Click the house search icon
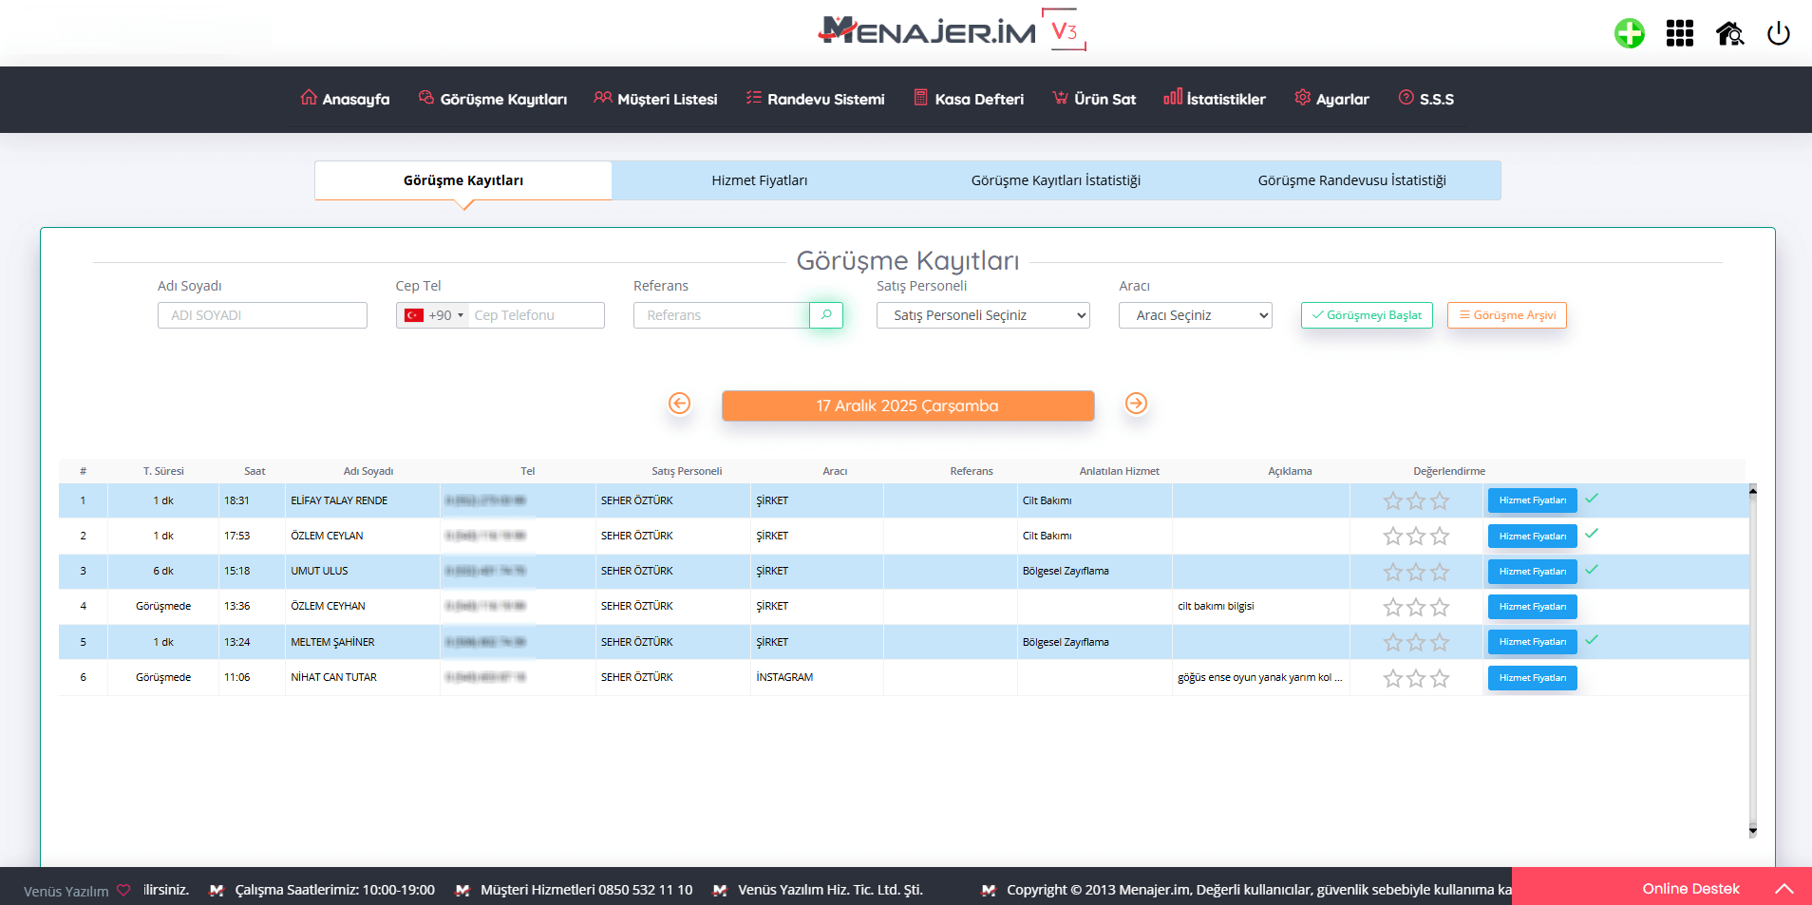1812x905 pixels. 1729,33
